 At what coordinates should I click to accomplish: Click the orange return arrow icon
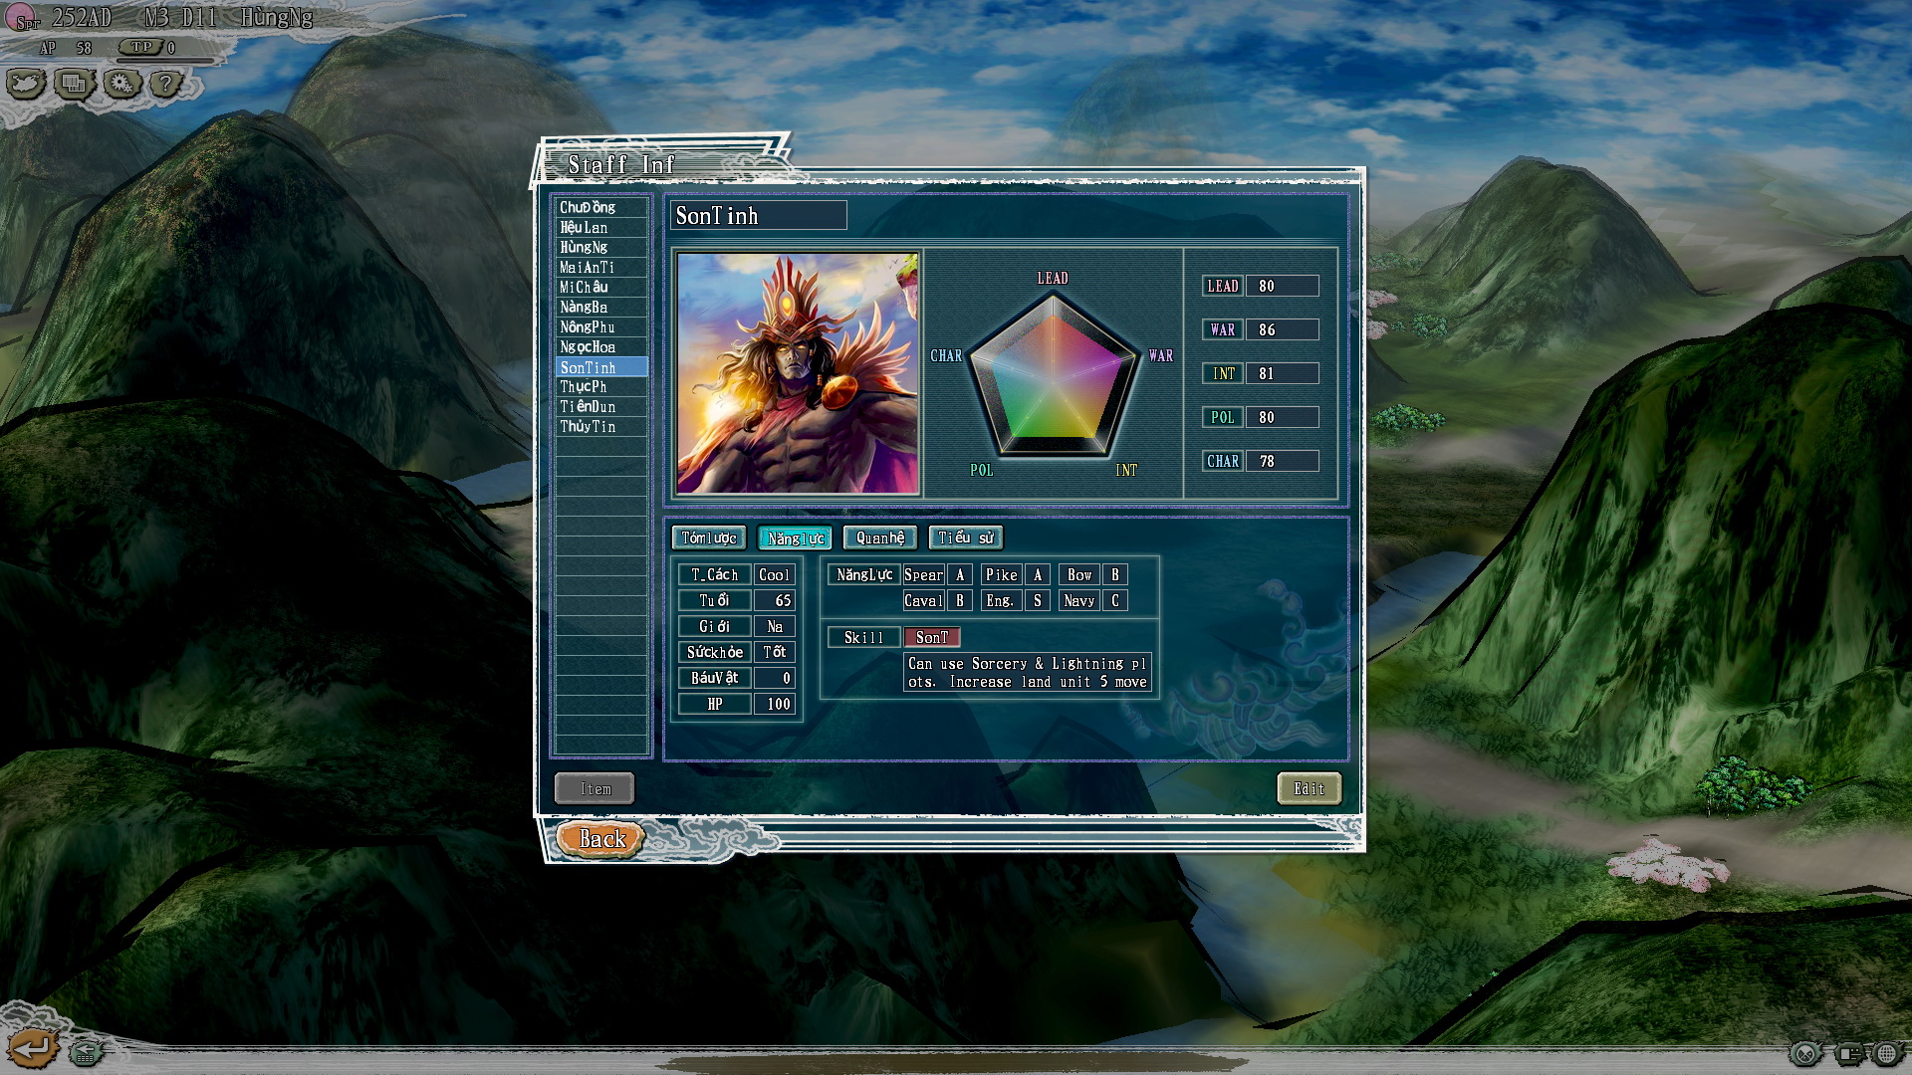[x=33, y=1047]
